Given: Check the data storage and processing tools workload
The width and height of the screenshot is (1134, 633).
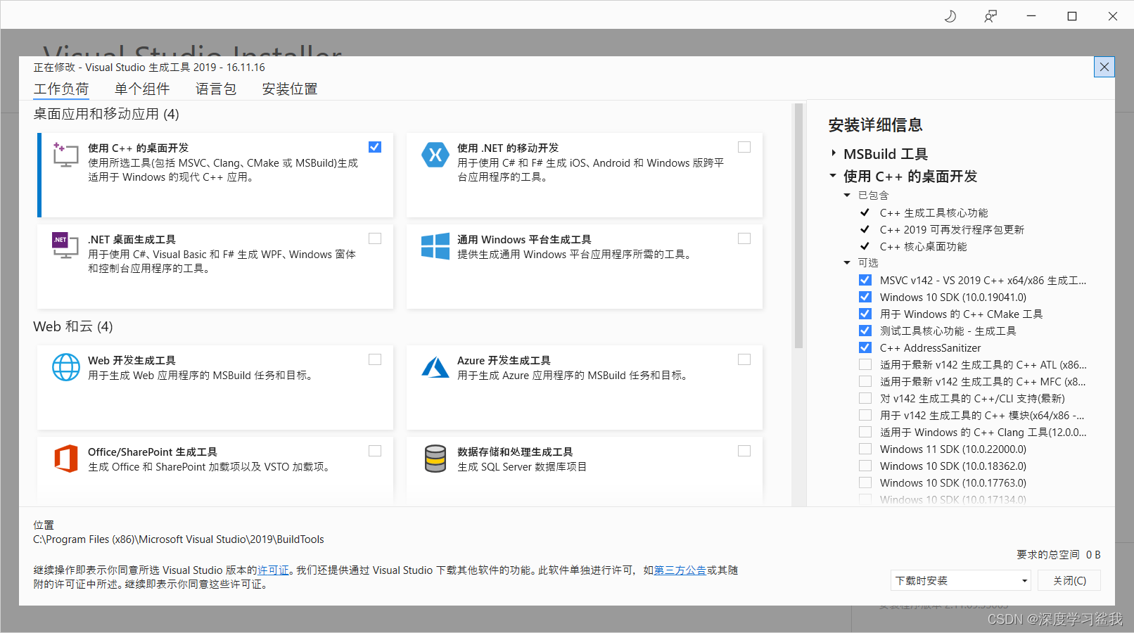Looking at the screenshot, I should (x=744, y=451).
